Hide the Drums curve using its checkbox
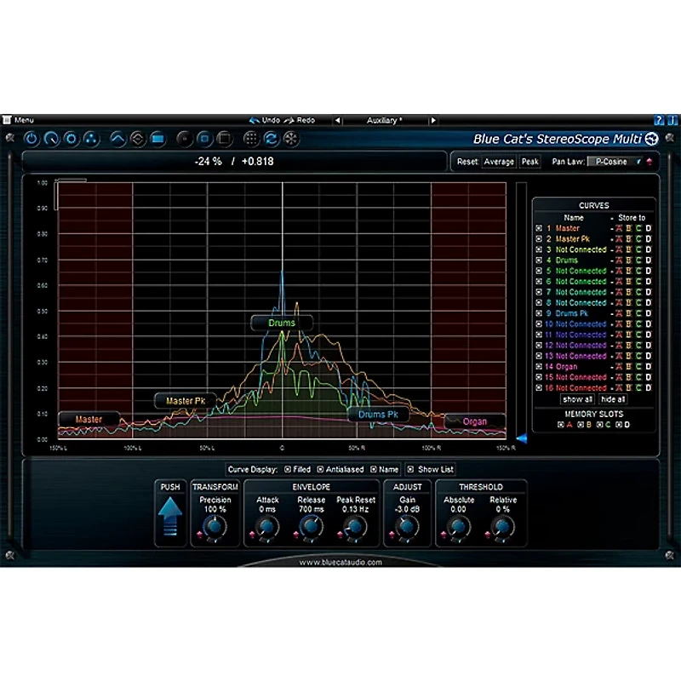This screenshot has width=681, height=681. pos(538,260)
